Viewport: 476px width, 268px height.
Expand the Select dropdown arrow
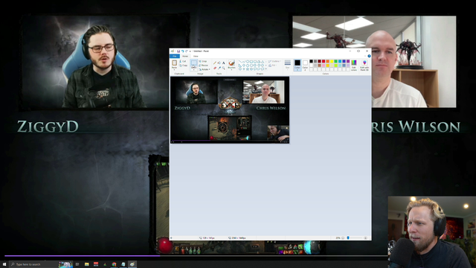pyautogui.click(x=194, y=69)
